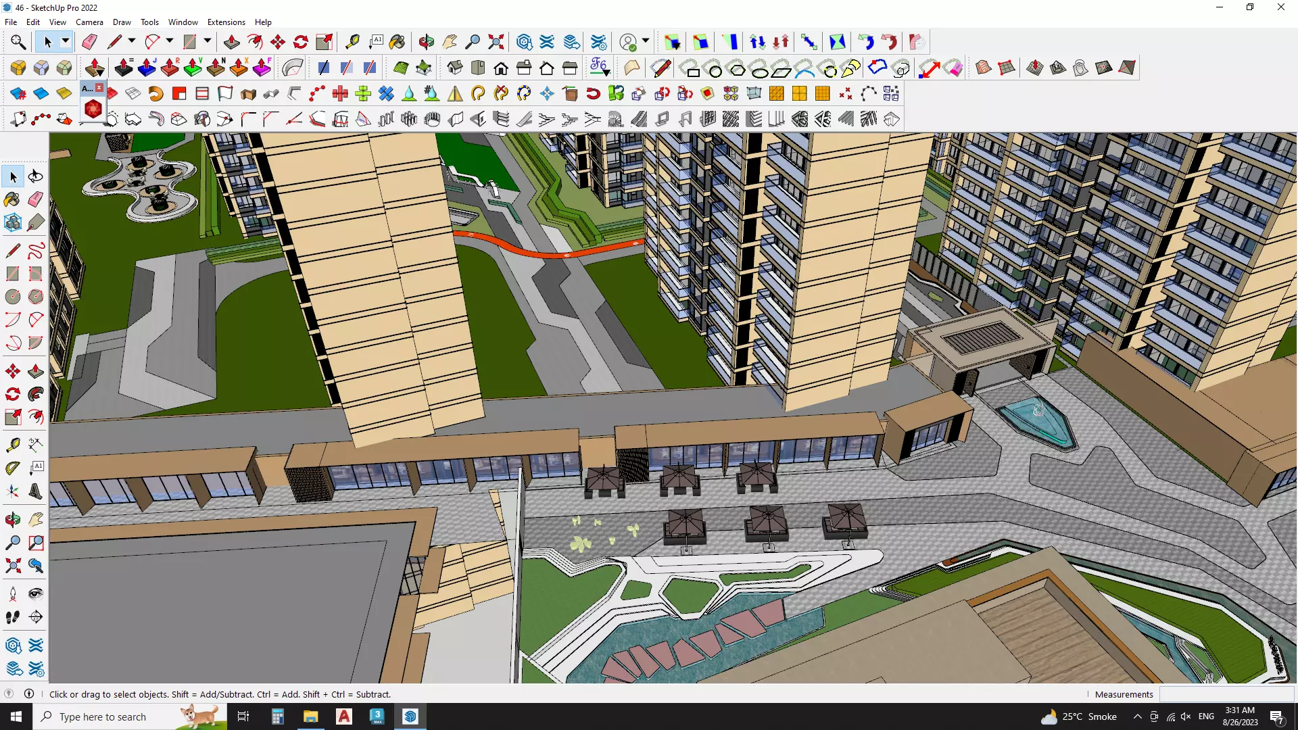
Task: Click the Search magnifier icon in toolbar
Action: (18, 42)
